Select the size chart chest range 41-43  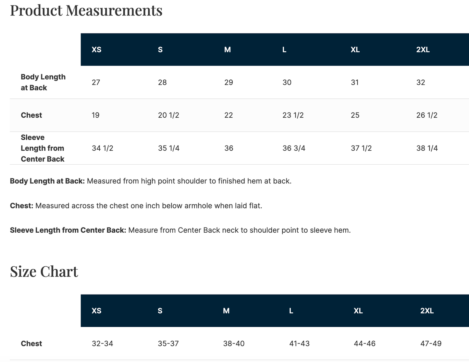pyautogui.click(x=299, y=344)
